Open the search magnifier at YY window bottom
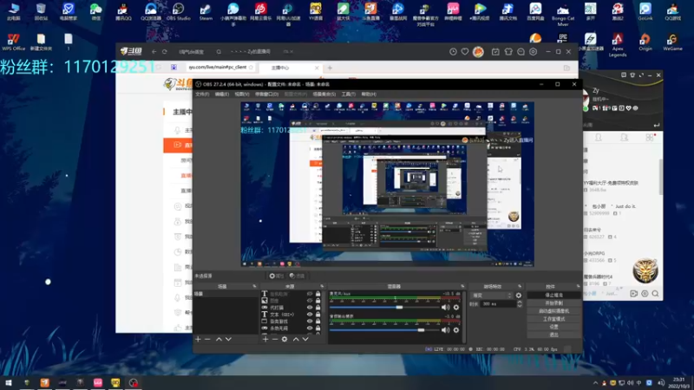694x390 pixels. click(x=656, y=294)
